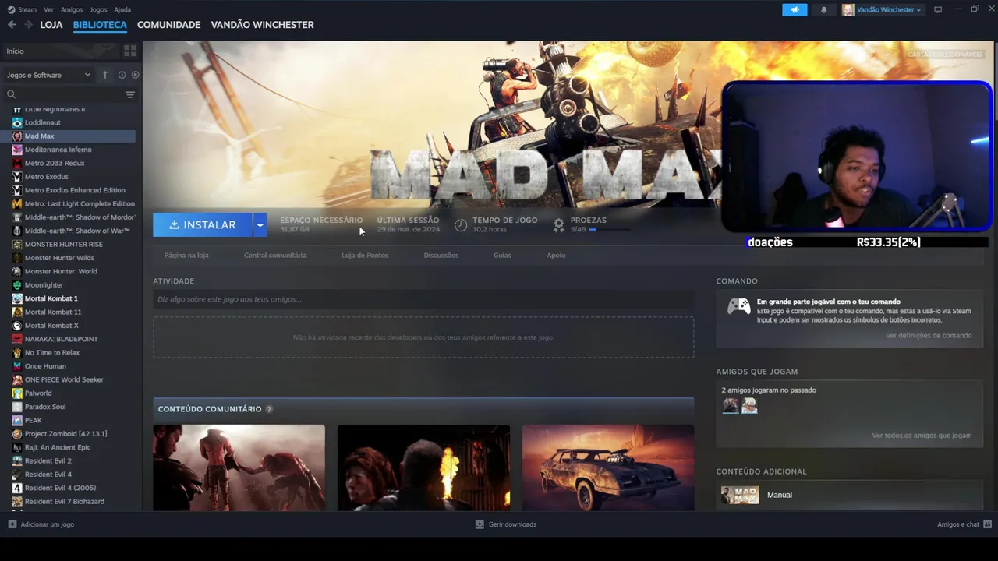Click the PEAK game icon in sidebar

[17, 420]
